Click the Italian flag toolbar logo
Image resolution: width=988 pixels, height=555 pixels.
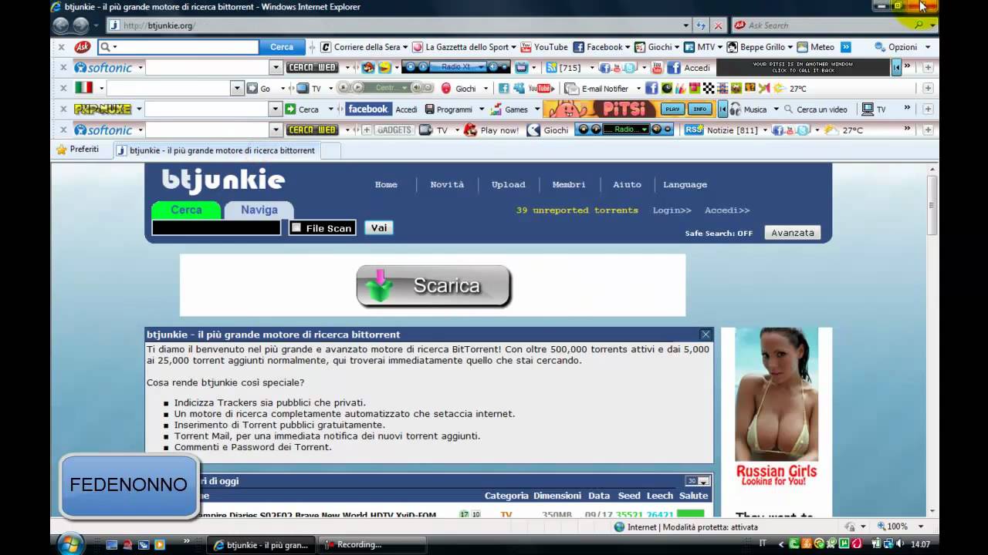point(83,88)
